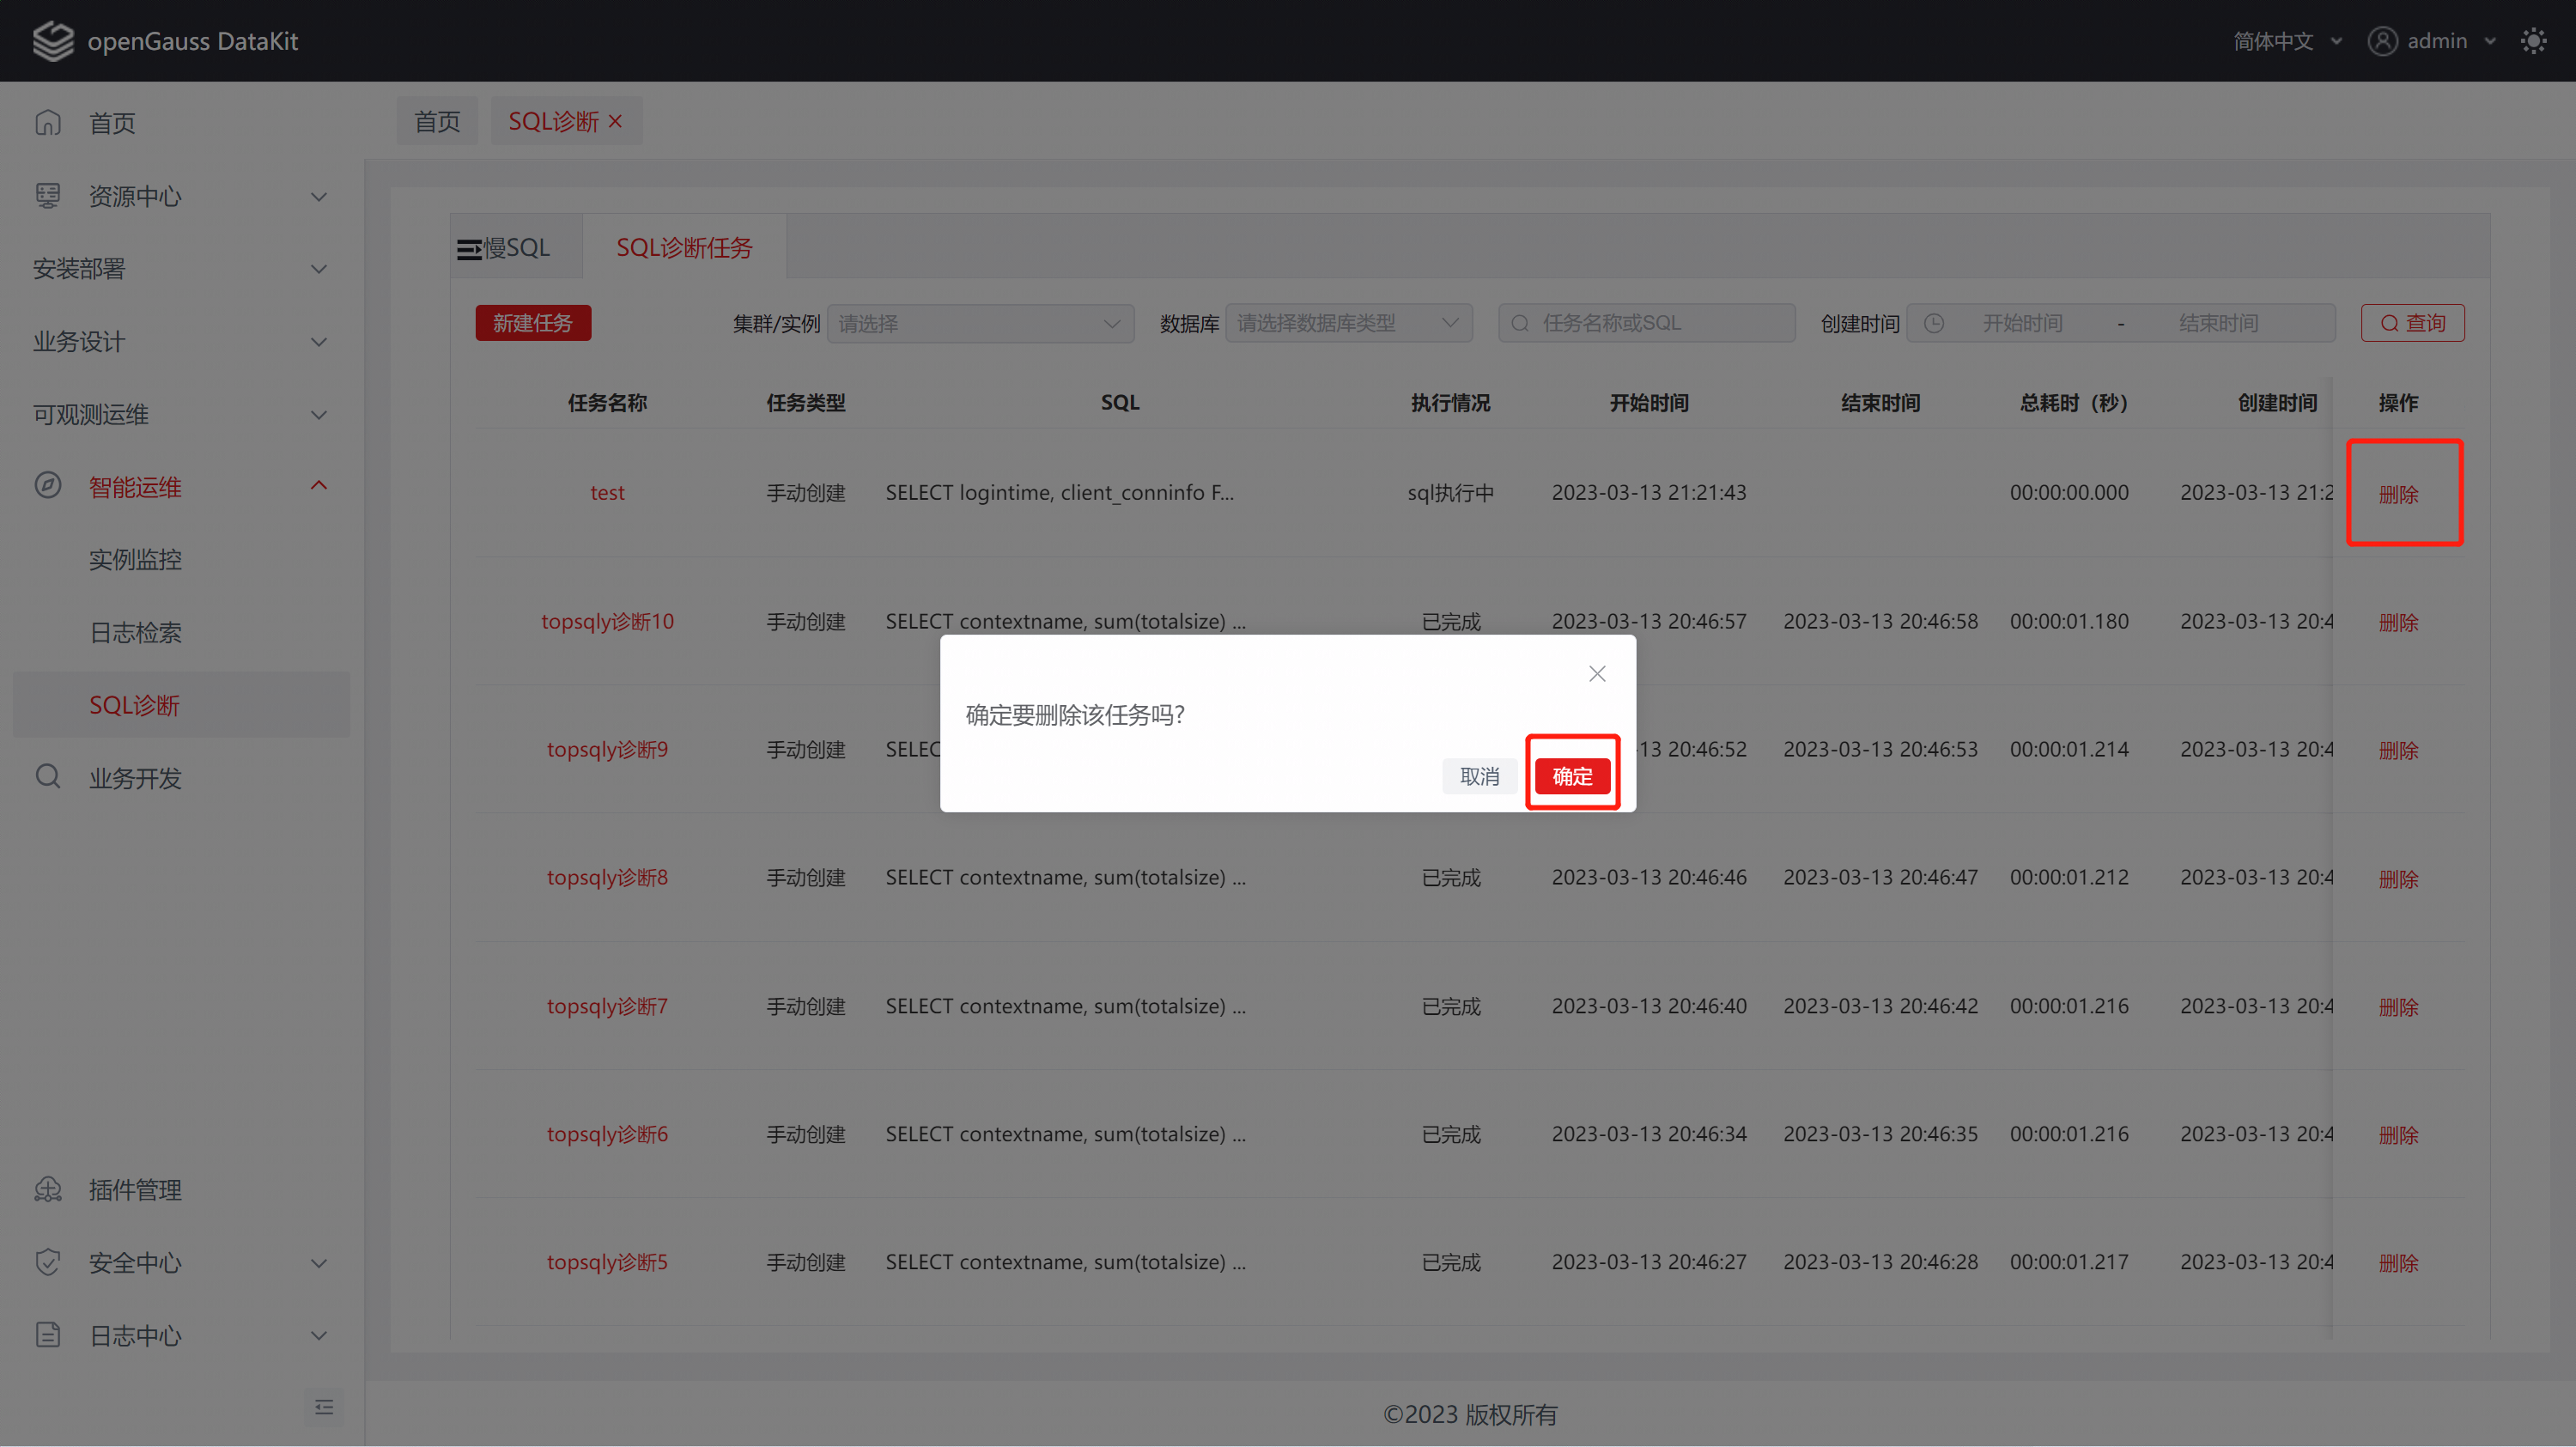Open the 集群/实例 dropdown
The width and height of the screenshot is (2576, 1447).
[x=980, y=323]
